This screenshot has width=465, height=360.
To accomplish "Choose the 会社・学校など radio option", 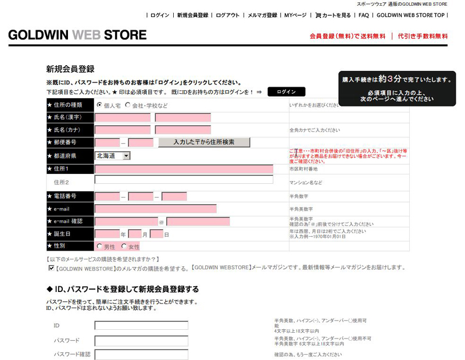I will (x=128, y=105).
